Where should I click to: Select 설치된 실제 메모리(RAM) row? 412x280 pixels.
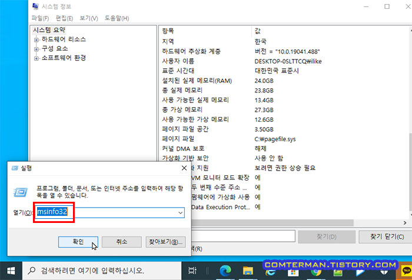(284, 81)
